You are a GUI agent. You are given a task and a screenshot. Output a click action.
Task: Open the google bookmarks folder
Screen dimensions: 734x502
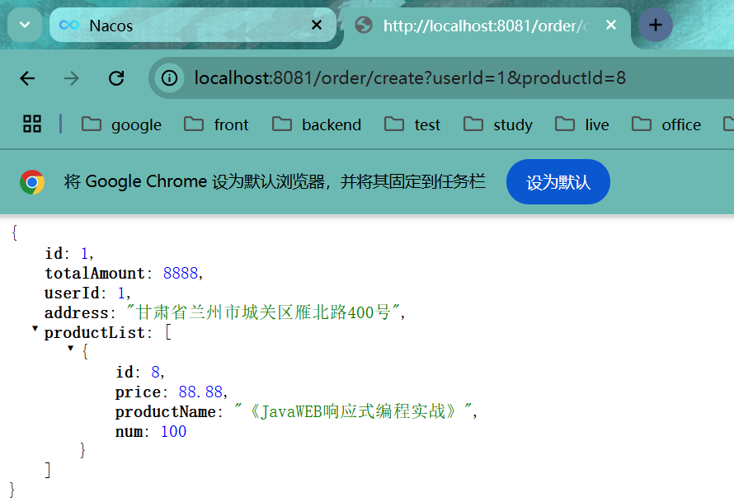[120, 124]
